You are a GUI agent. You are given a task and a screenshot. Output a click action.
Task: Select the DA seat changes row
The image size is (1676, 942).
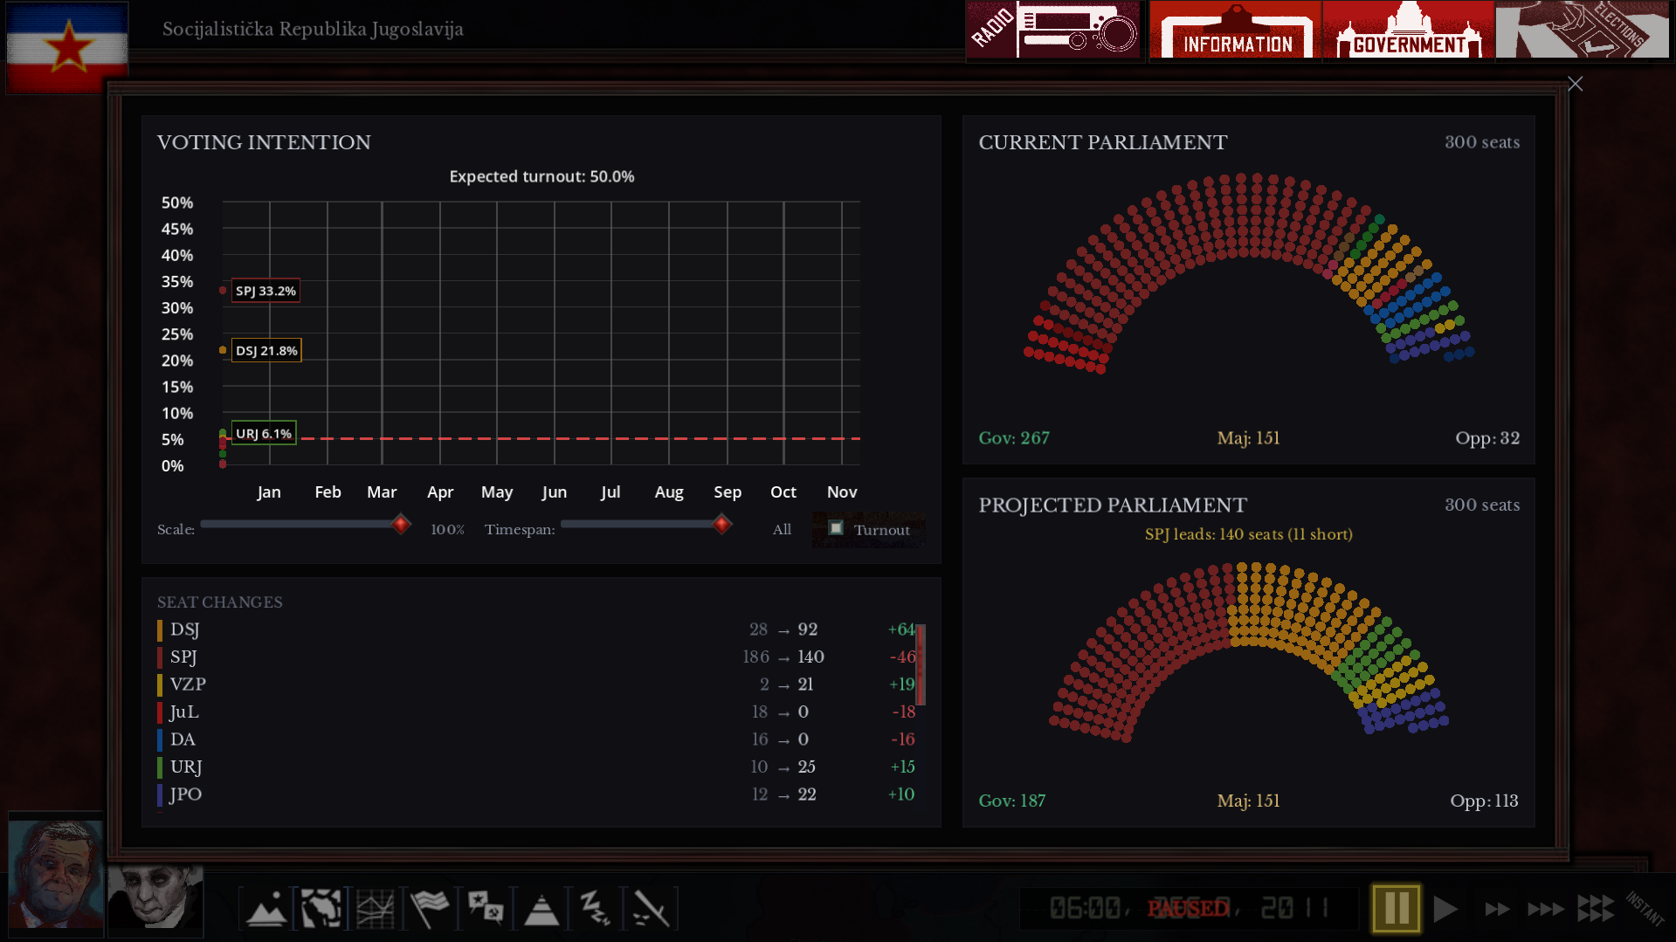click(536, 739)
